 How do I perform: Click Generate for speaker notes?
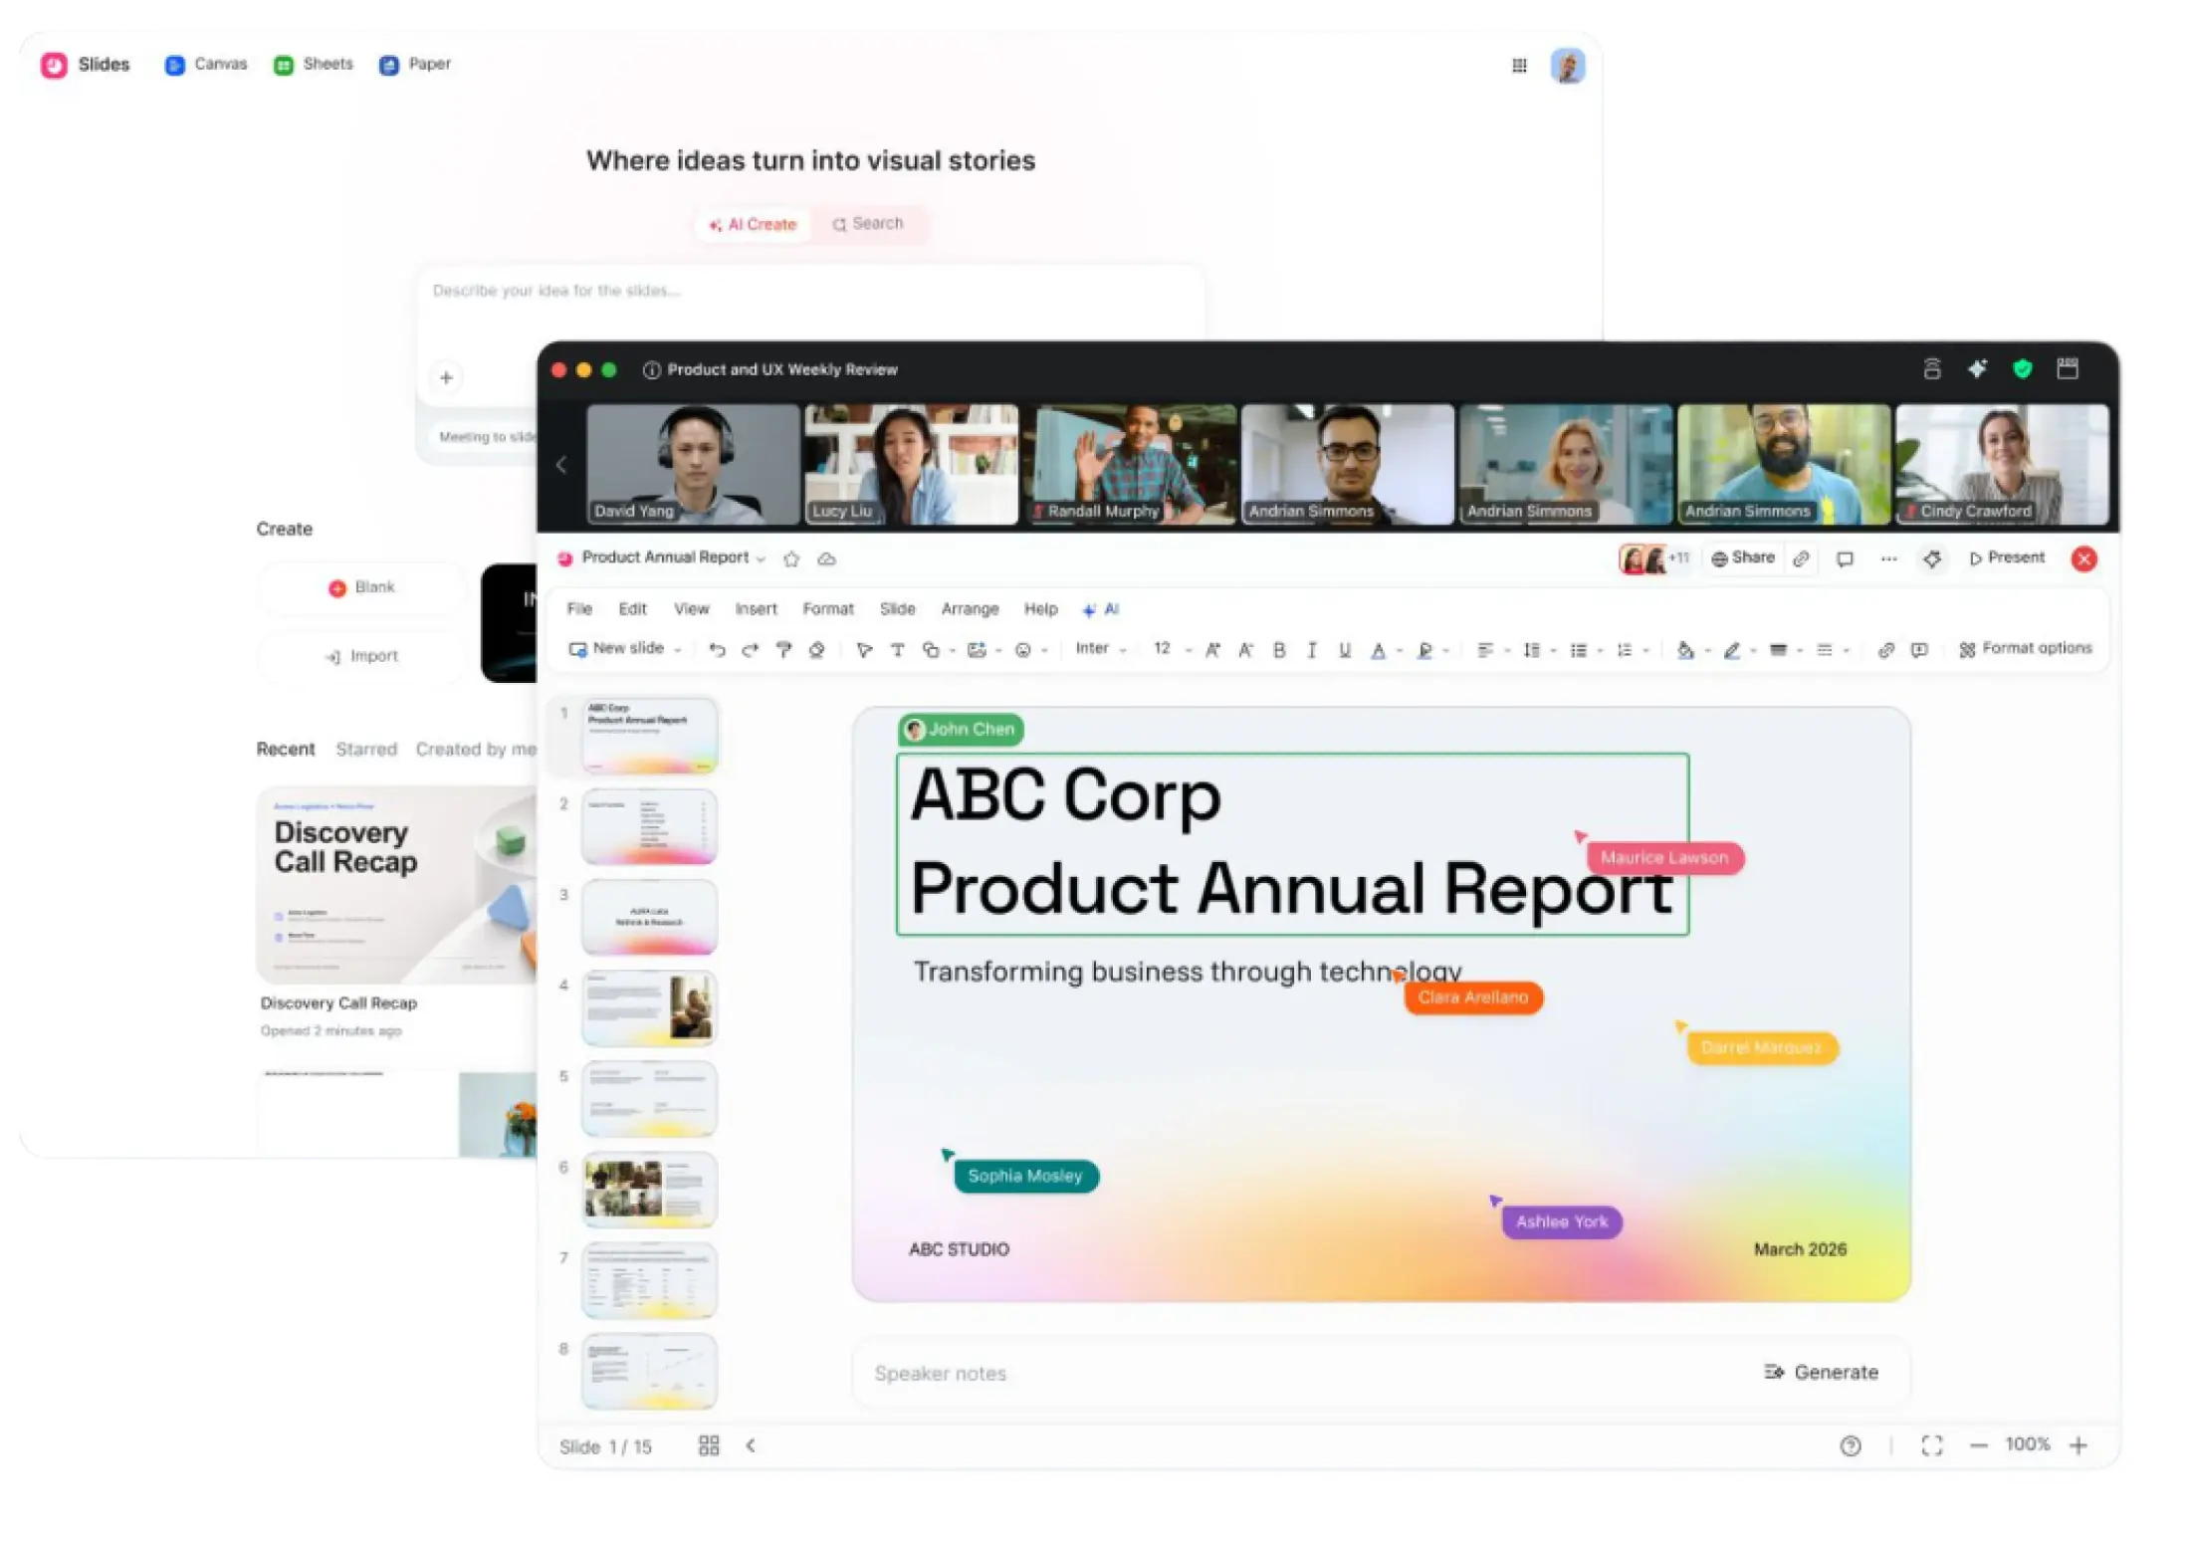1822,1372
